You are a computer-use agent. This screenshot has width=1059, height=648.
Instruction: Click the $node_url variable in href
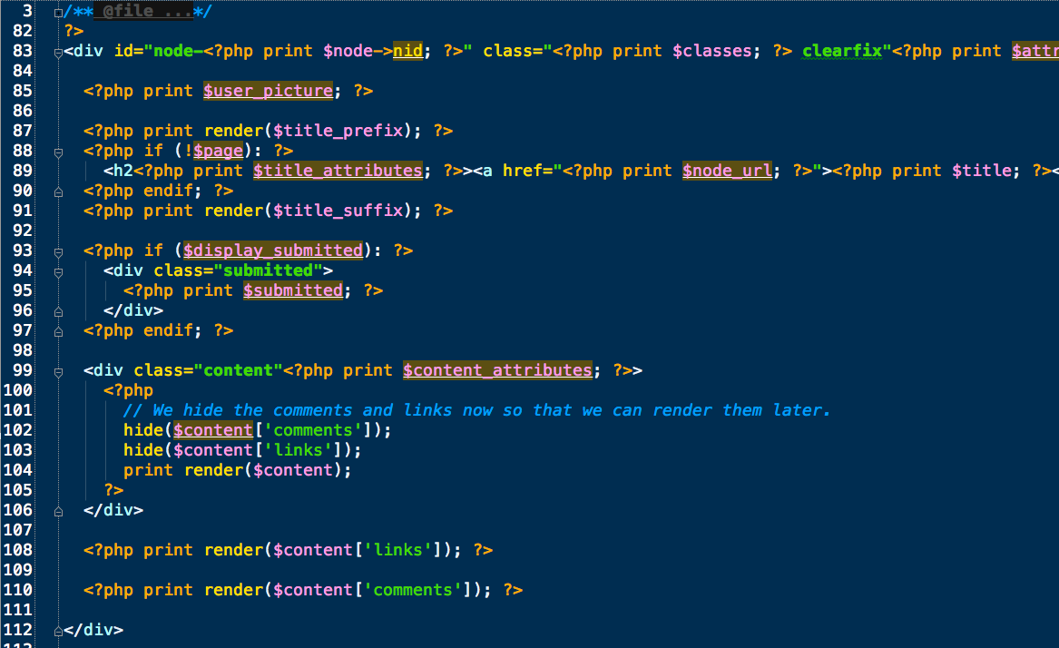pyautogui.click(x=727, y=171)
